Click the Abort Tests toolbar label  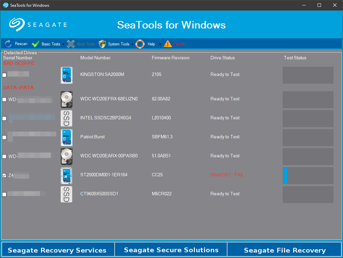click(86, 44)
